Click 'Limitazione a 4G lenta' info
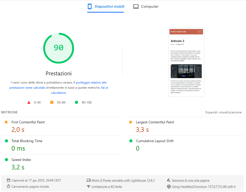Screen dimensions: 246x192 point(107,187)
